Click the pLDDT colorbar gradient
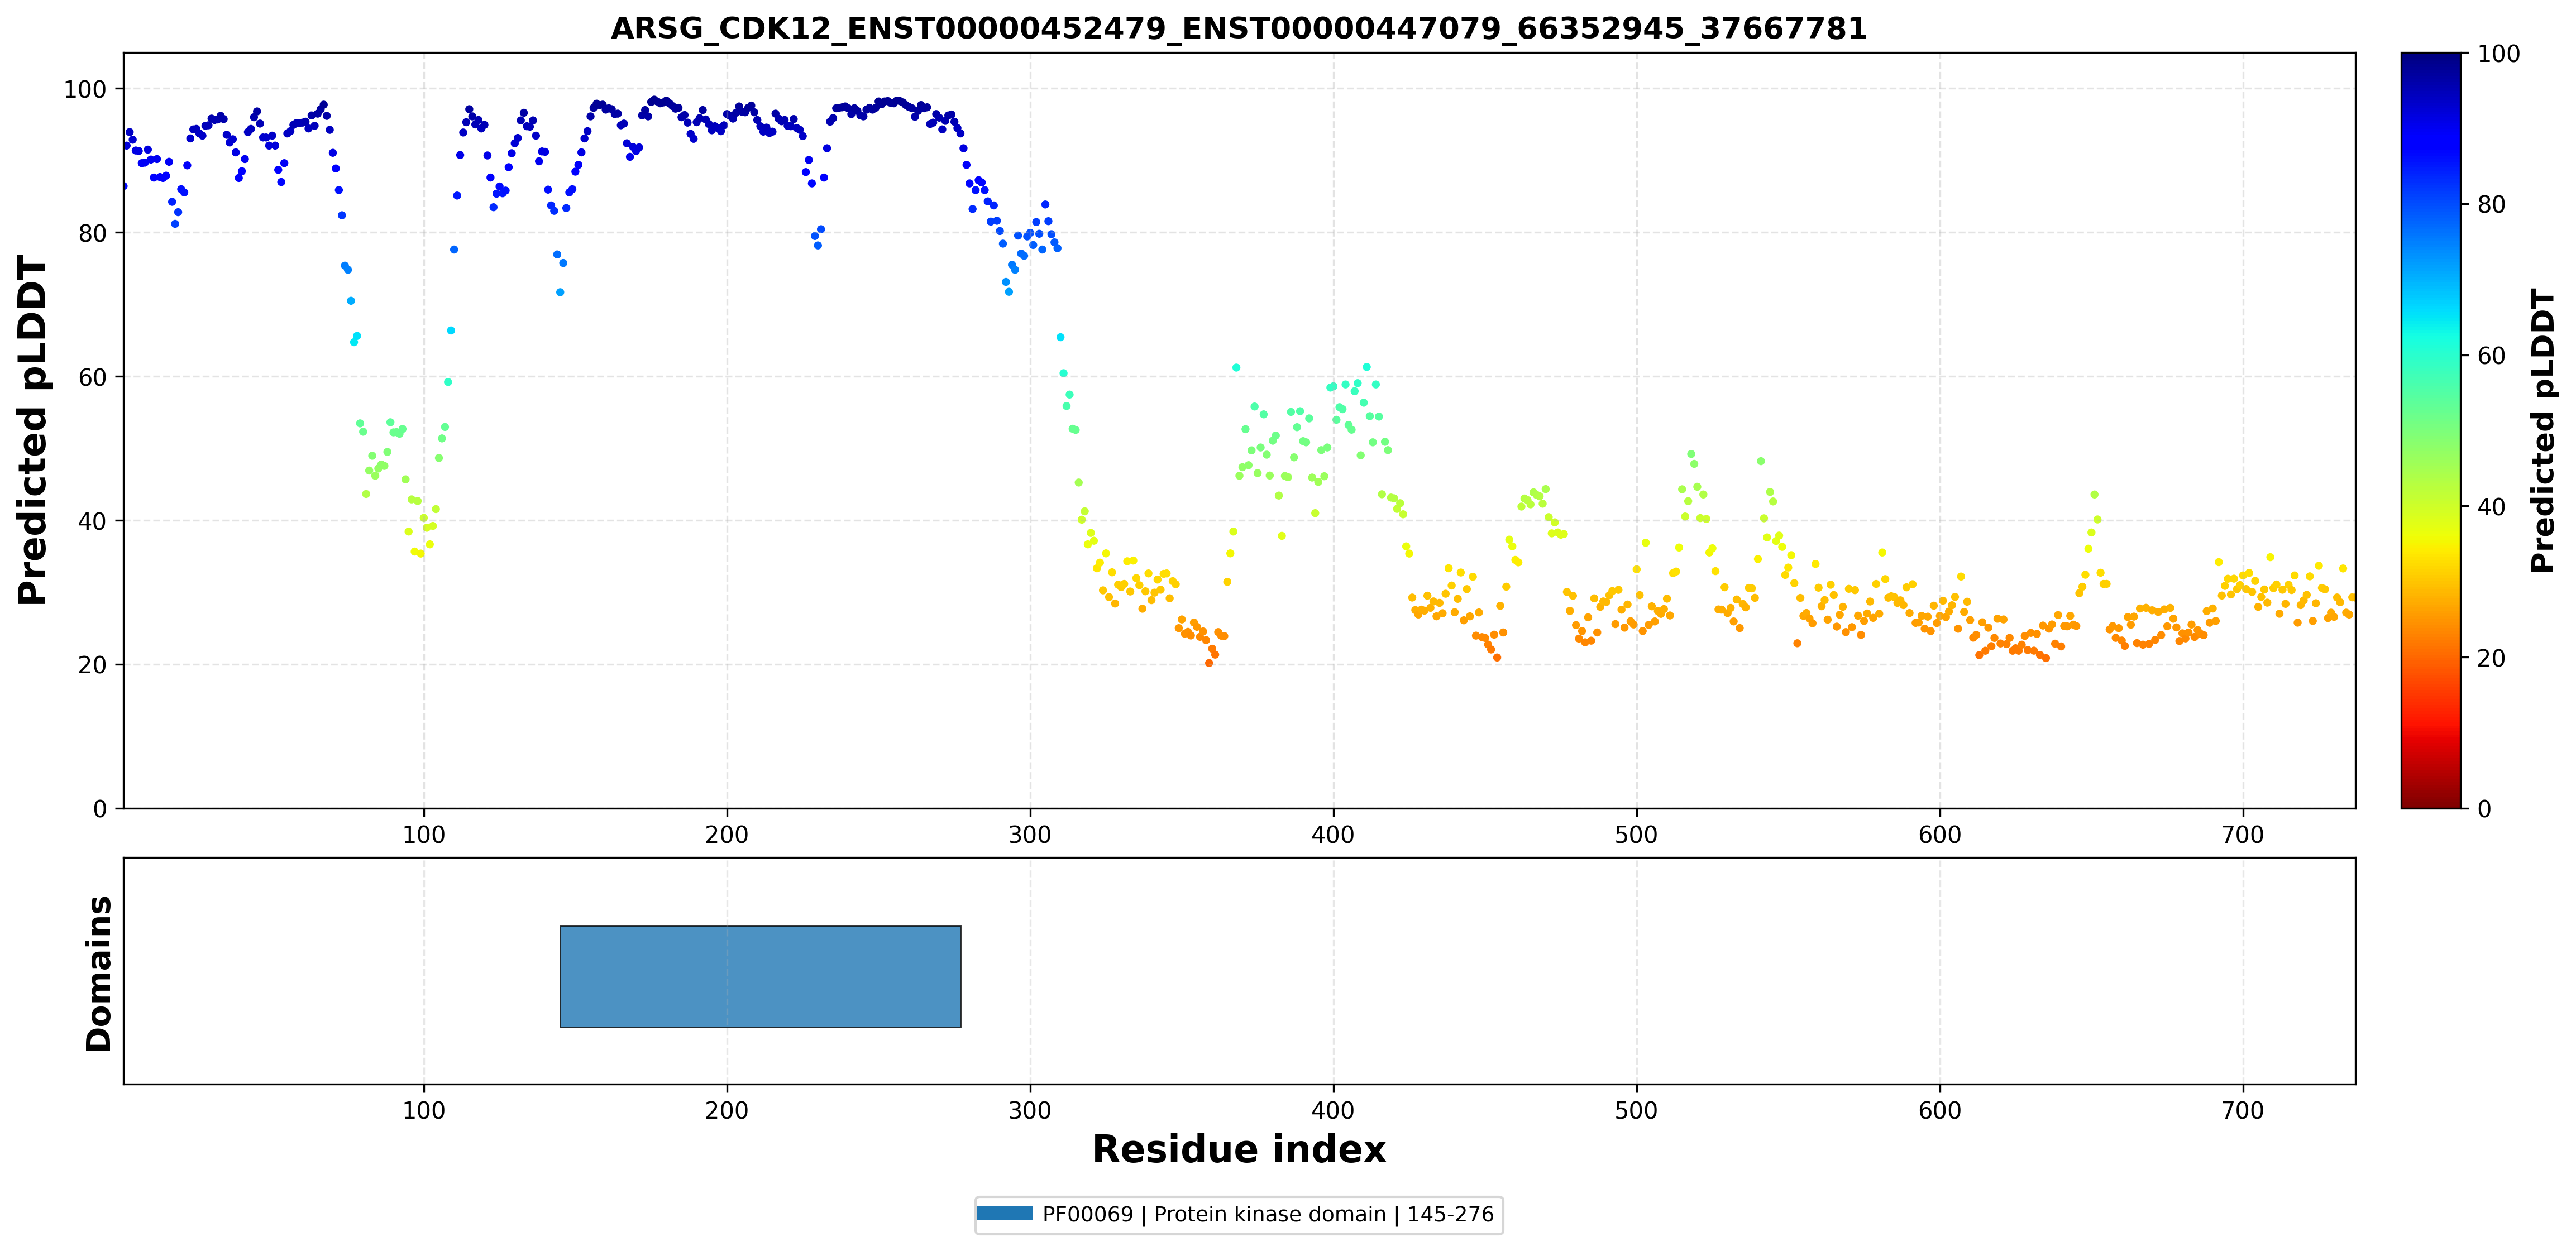This screenshot has width=2576, height=1251. click(2430, 430)
